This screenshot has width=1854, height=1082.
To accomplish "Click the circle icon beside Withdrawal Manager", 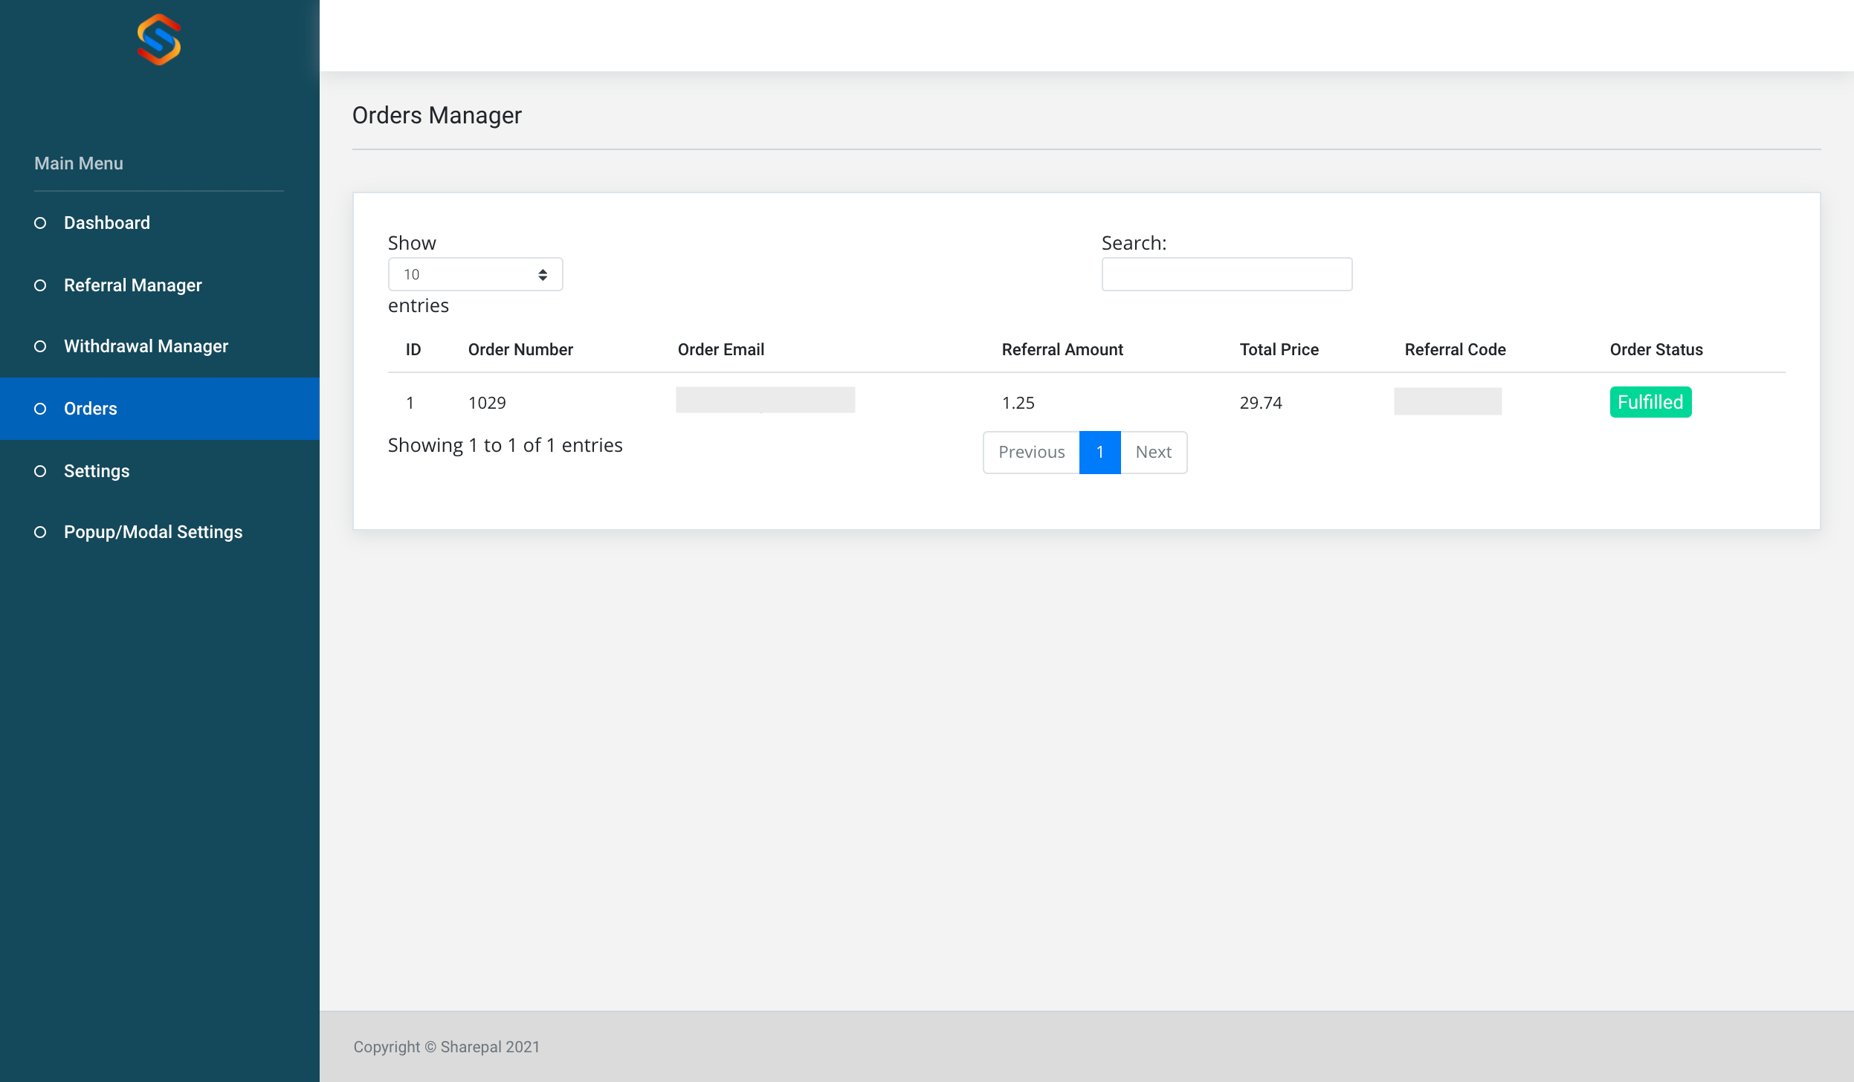I will 40,346.
